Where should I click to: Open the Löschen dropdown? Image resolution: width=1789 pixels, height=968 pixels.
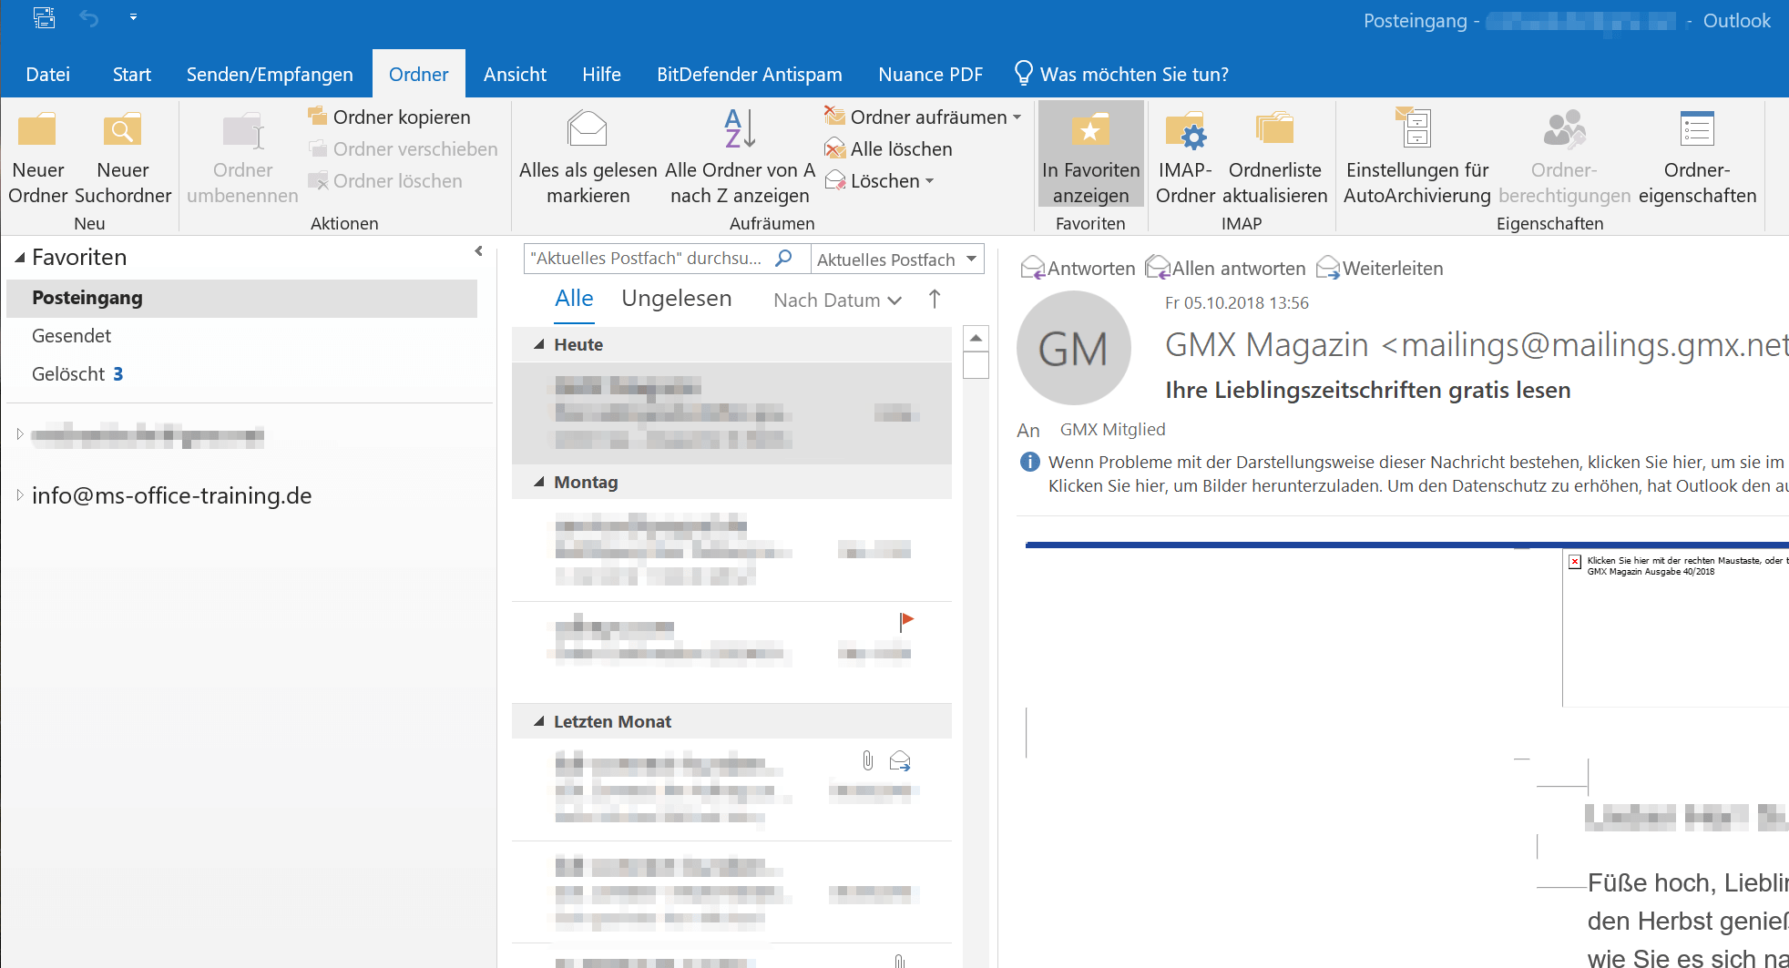point(929,181)
